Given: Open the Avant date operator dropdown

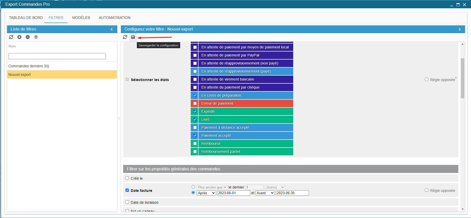Looking at the screenshot, I should click(x=265, y=193).
